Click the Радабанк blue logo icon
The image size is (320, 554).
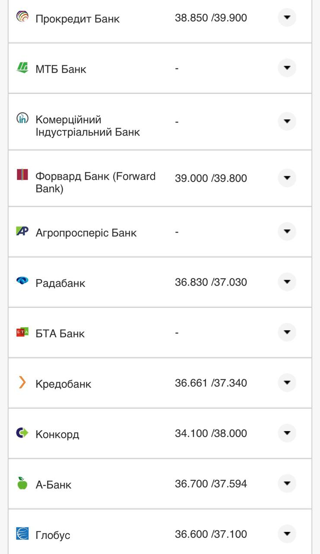coord(22,281)
